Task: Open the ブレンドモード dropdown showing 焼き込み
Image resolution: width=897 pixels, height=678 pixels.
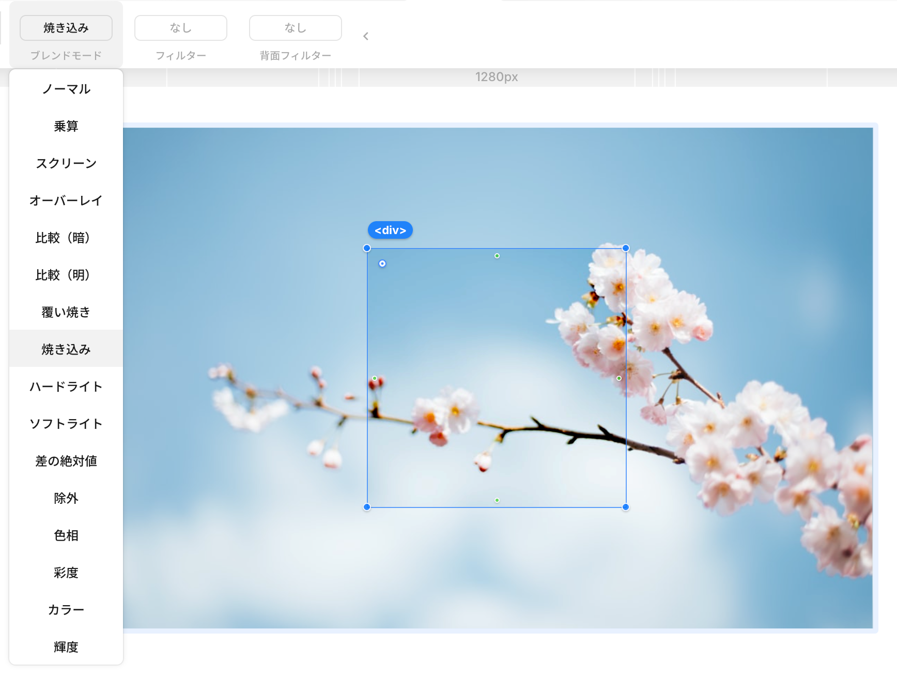Action: (x=66, y=28)
